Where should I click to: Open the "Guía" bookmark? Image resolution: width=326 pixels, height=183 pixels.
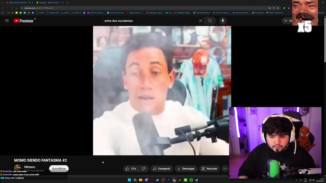coord(169,13)
